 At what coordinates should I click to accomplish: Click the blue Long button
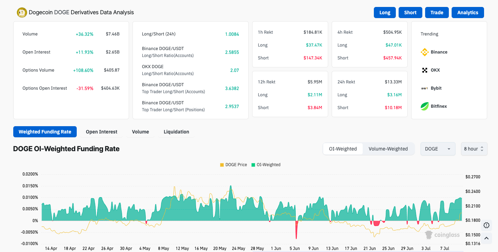point(385,13)
